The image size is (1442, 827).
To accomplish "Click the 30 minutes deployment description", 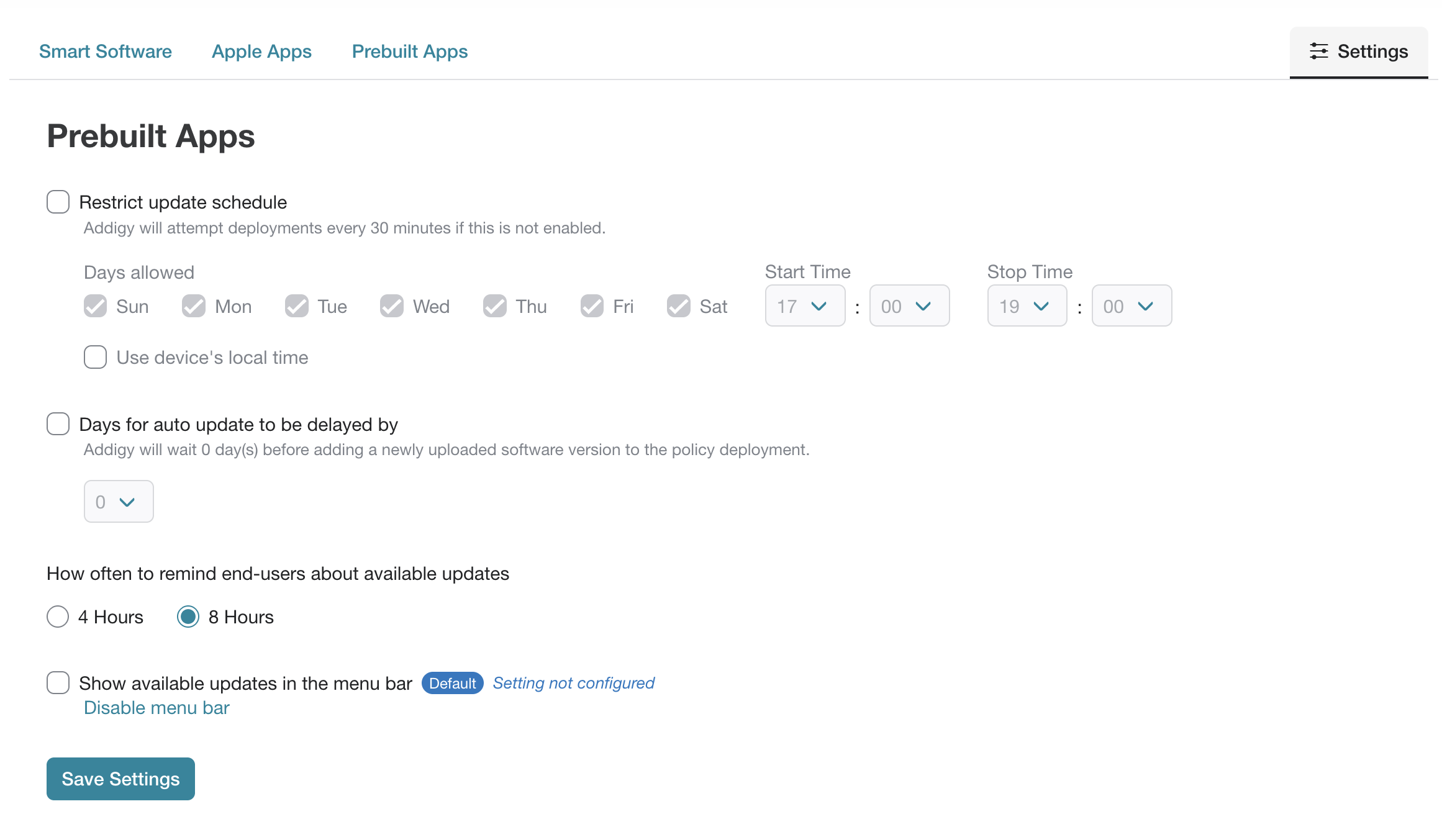I will [345, 228].
